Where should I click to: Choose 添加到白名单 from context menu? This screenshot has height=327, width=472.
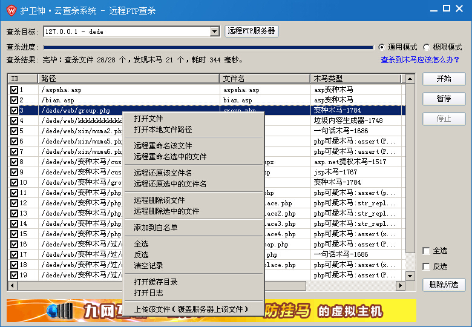156,228
